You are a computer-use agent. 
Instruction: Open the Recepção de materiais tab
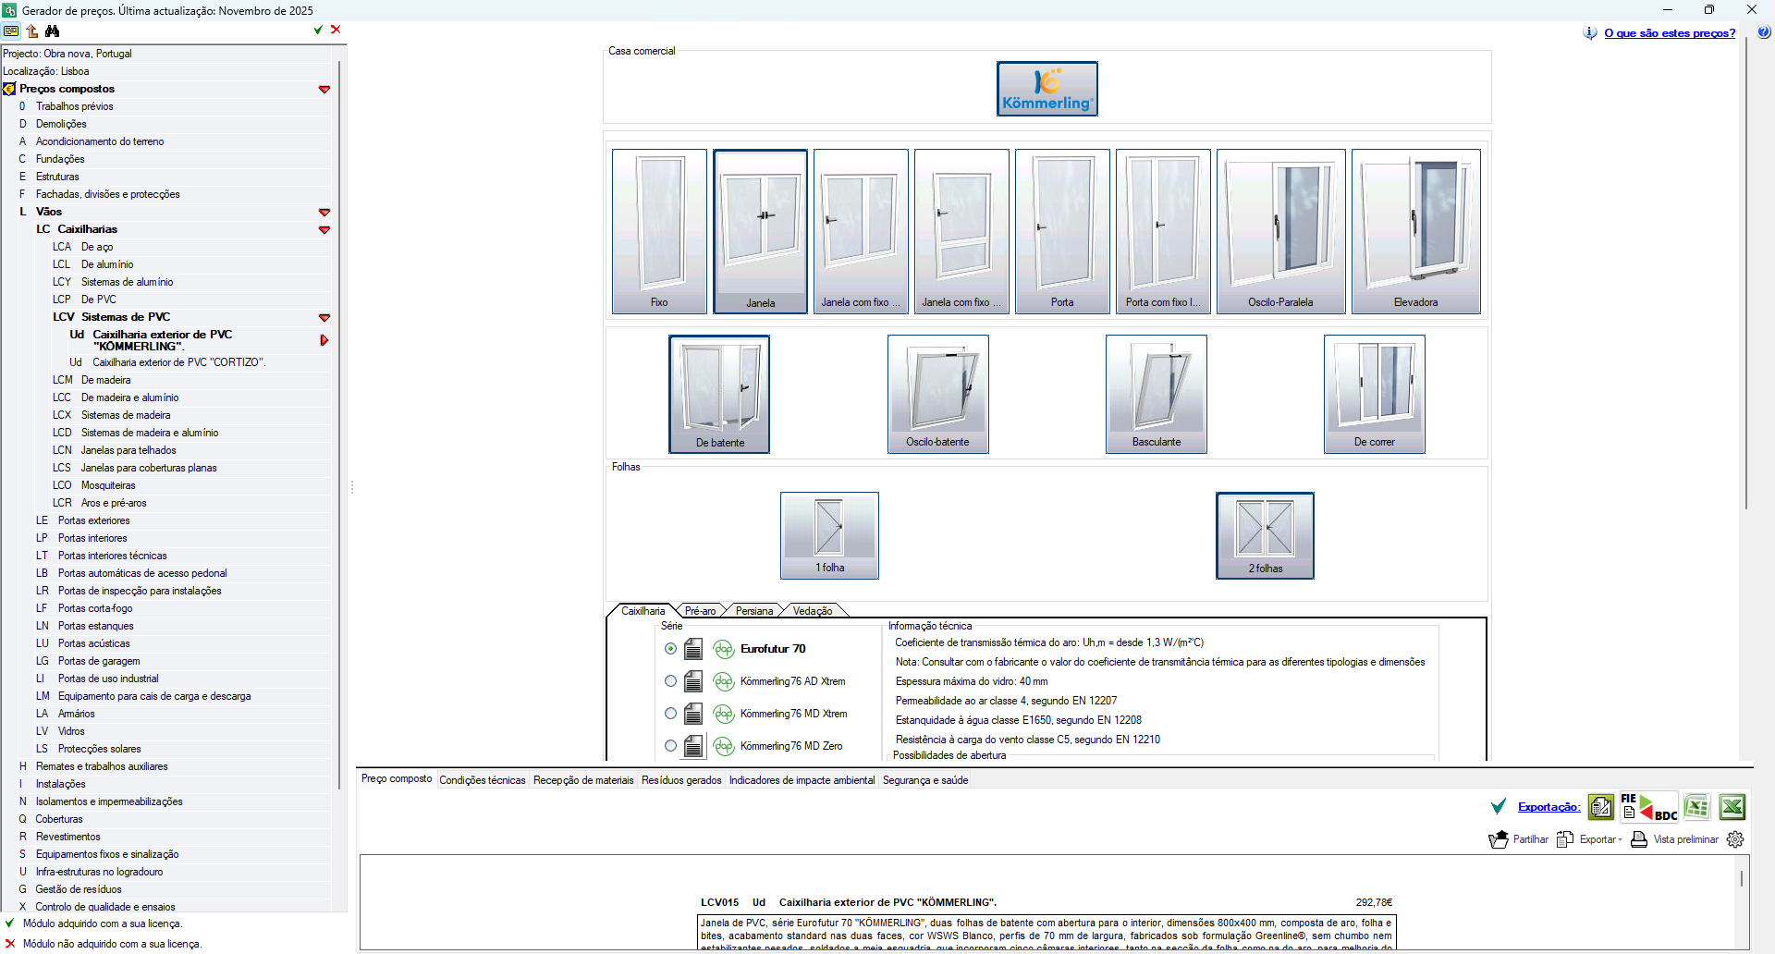(583, 780)
